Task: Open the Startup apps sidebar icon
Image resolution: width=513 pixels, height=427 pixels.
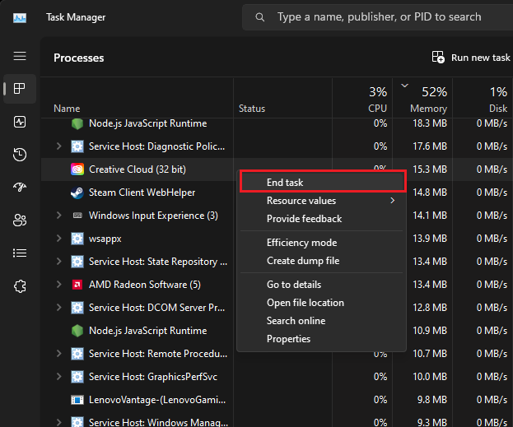Action: (x=20, y=188)
